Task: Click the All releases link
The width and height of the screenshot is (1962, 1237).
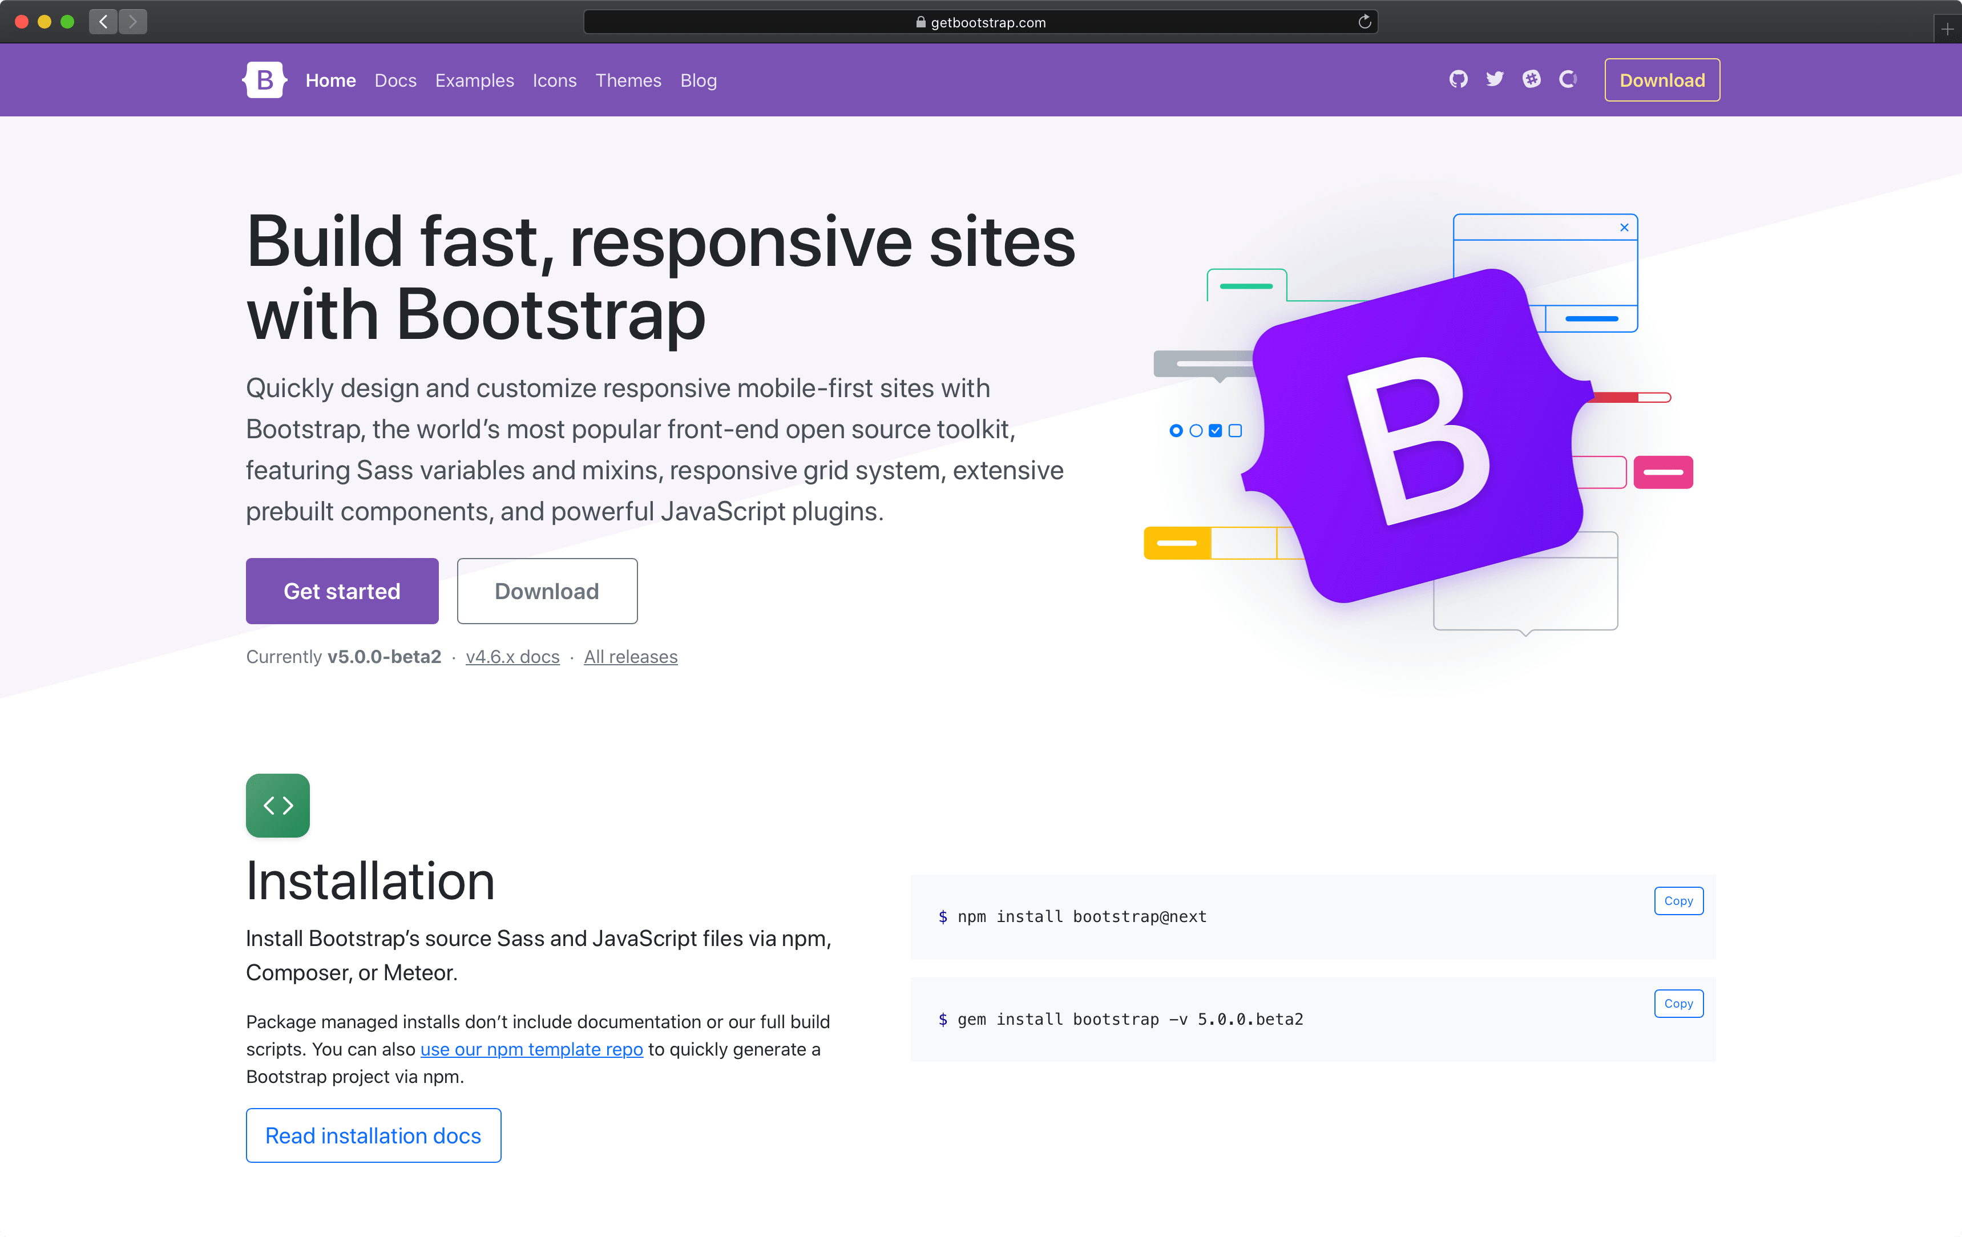Action: 631,657
